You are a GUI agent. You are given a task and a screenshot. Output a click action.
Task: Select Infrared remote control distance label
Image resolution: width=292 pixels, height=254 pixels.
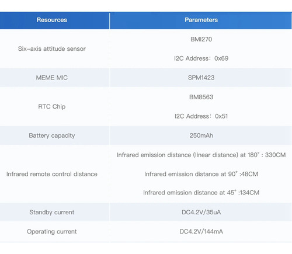click(x=52, y=174)
